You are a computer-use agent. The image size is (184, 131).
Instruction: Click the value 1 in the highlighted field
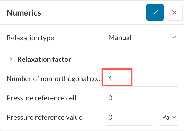pyautogui.click(x=110, y=79)
